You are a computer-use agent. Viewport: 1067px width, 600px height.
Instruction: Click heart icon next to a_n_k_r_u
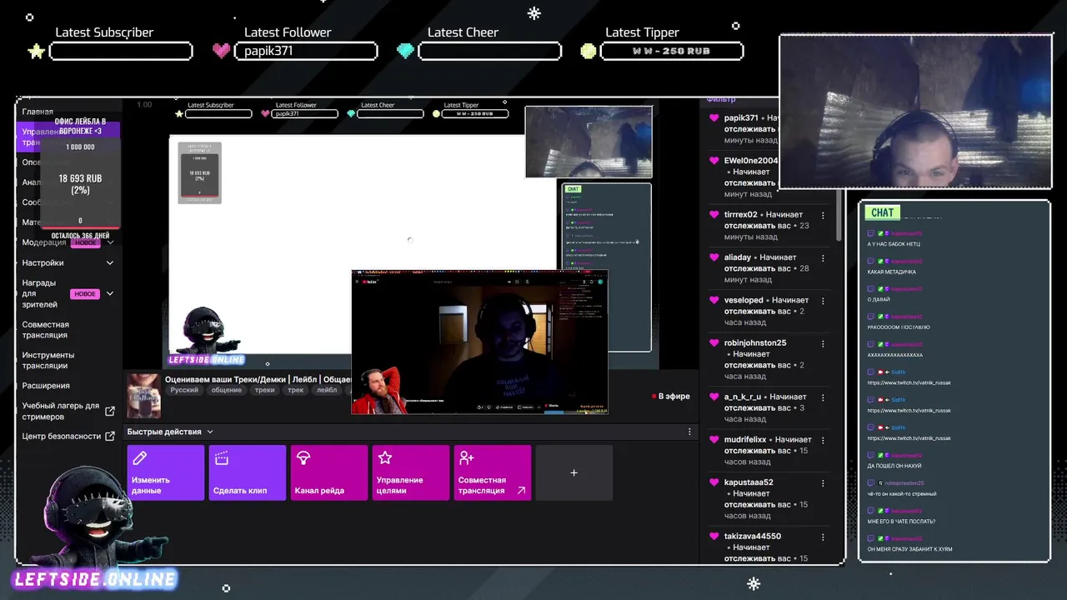(x=714, y=397)
